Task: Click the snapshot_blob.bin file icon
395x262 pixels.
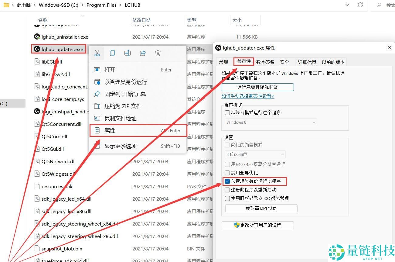Action: pos(37,249)
